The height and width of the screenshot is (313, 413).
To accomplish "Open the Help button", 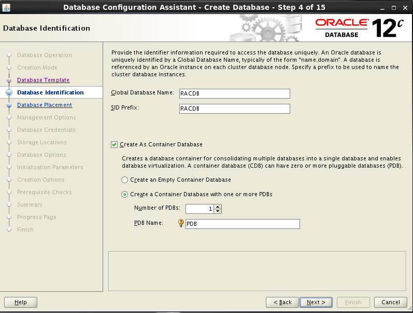I will [21, 302].
